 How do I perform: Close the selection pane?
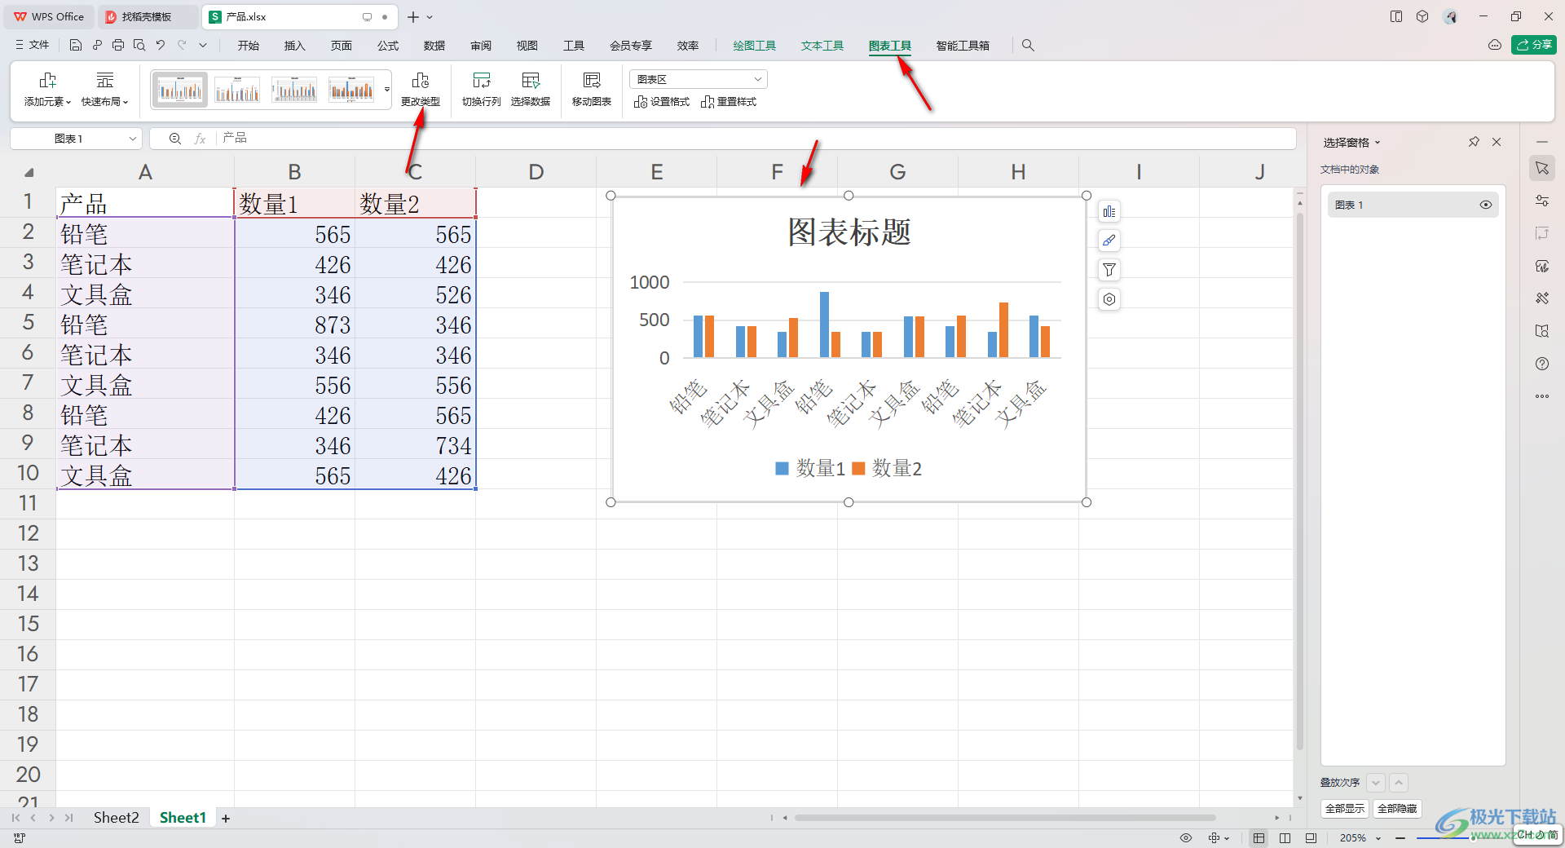(x=1497, y=142)
